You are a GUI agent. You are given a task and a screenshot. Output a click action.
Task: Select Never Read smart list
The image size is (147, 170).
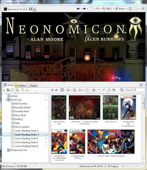[20, 115]
